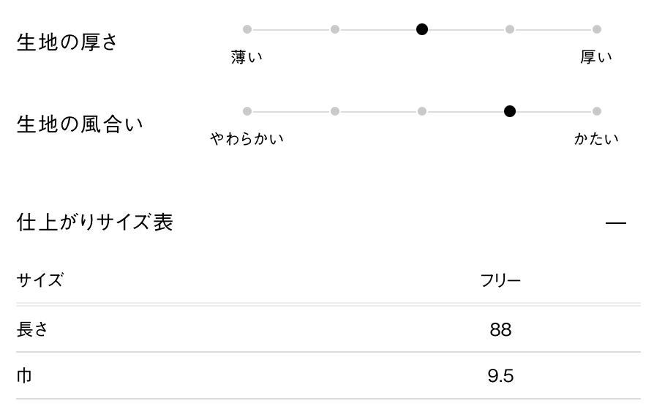This screenshot has width=654, height=420.
Task: Click the rightmost dot on 生地の厚さ scale
Action: [x=597, y=29]
